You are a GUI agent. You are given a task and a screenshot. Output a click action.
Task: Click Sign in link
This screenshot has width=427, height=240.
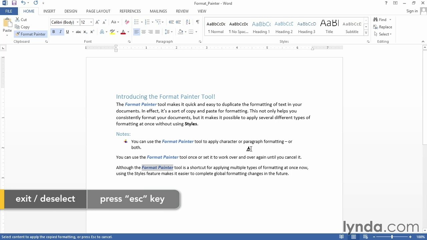[412, 11]
